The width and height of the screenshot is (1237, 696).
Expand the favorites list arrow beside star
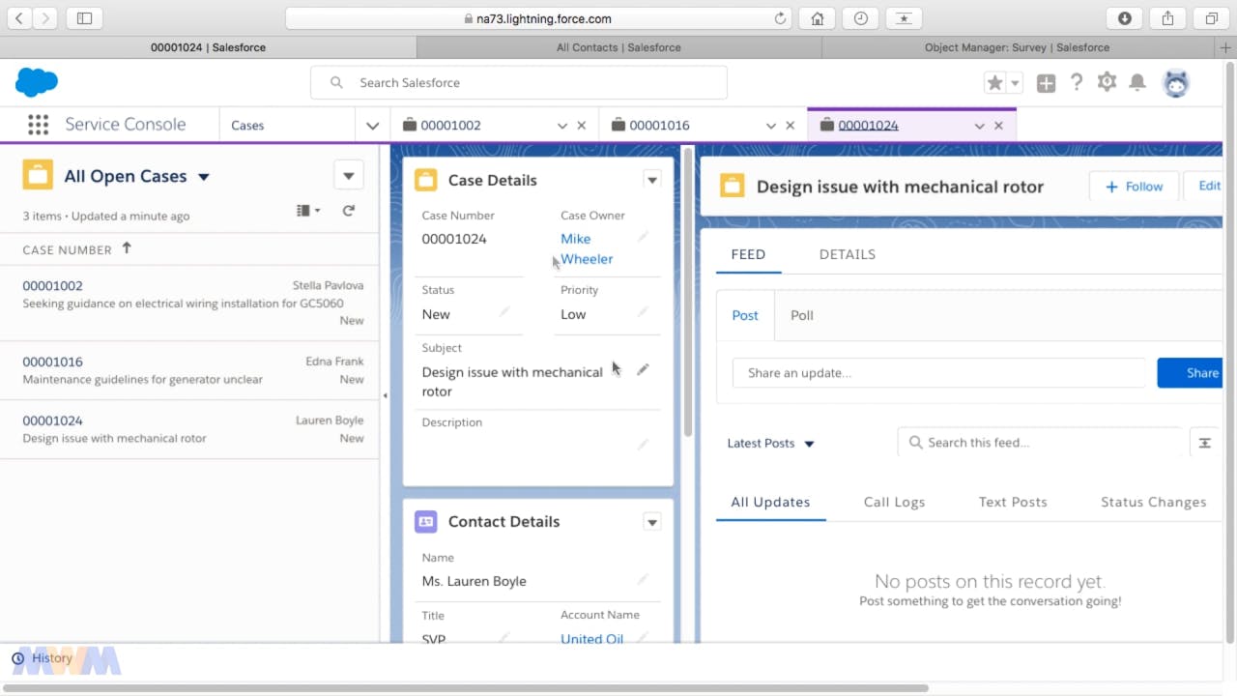pyautogui.click(x=1015, y=84)
